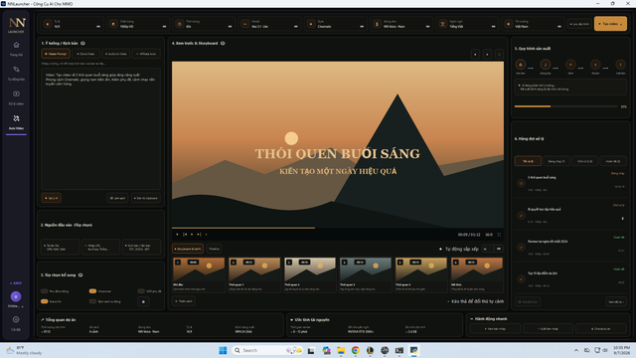Image resolution: width=636 pixels, height=358 pixels.
Task: Click the second preview toolbar icon button
Action: tap(487, 54)
